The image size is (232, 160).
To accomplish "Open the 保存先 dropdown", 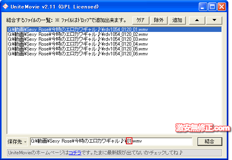I will pyautogui.click(x=17, y=142).
